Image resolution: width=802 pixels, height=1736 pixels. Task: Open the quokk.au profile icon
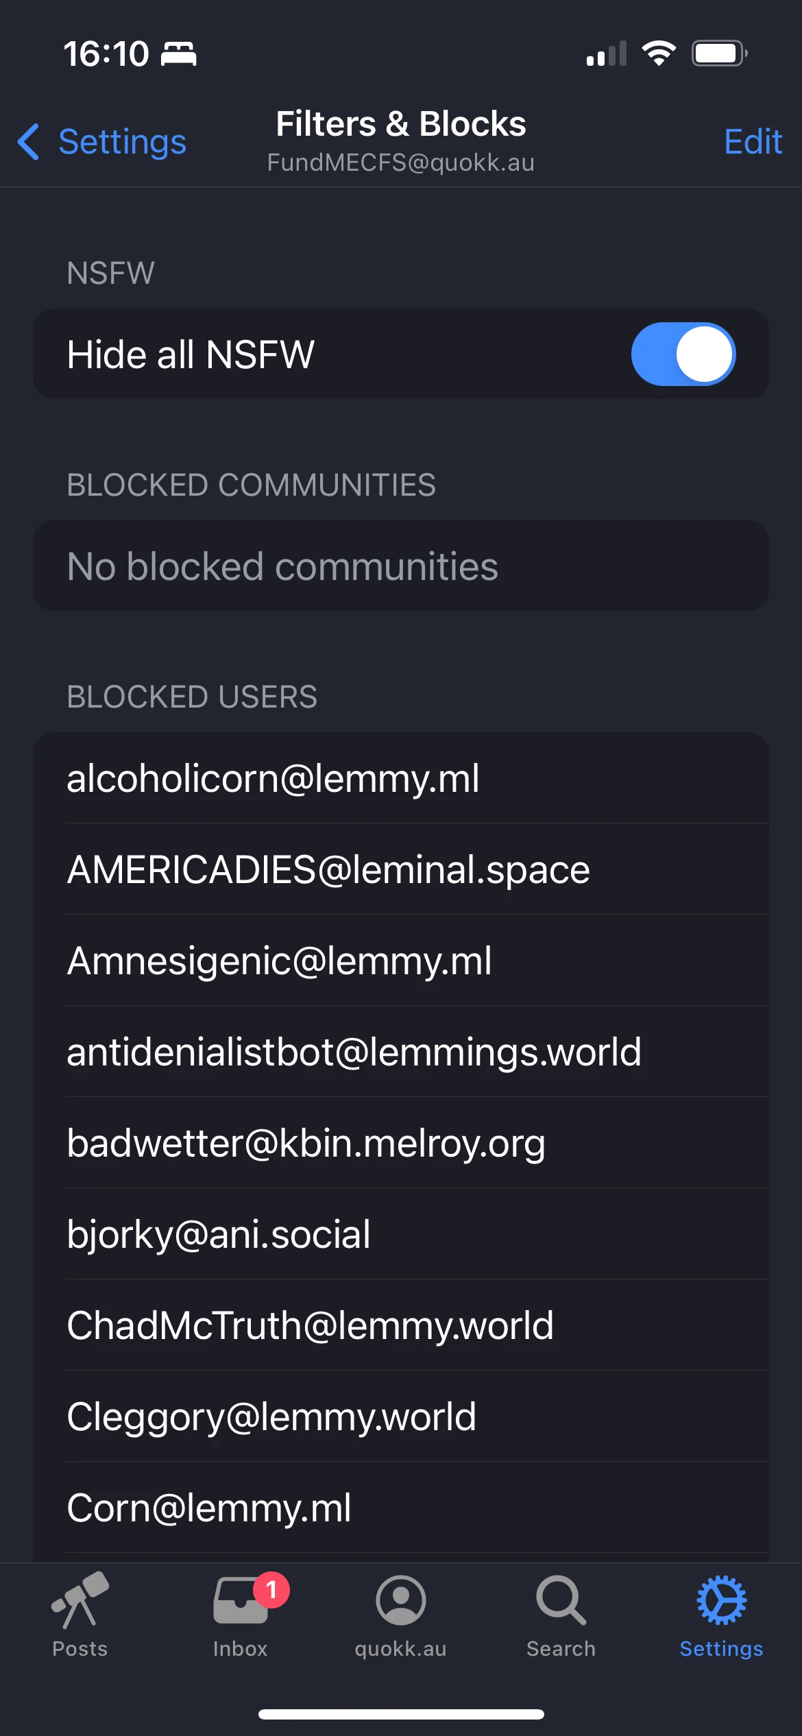400,1600
